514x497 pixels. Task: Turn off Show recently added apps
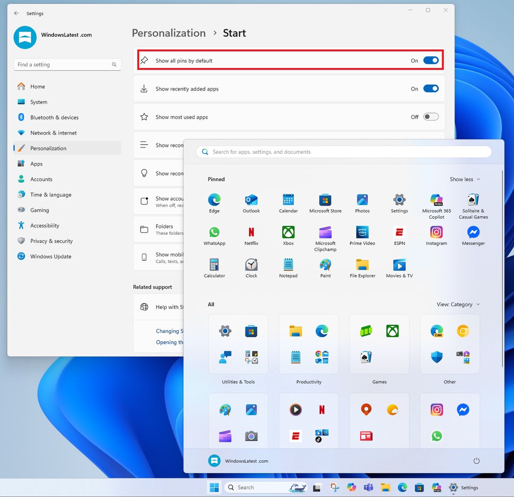tap(431, 88)
